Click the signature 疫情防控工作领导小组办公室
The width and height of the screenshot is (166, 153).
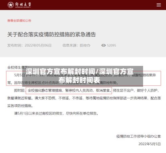(138, 136)
